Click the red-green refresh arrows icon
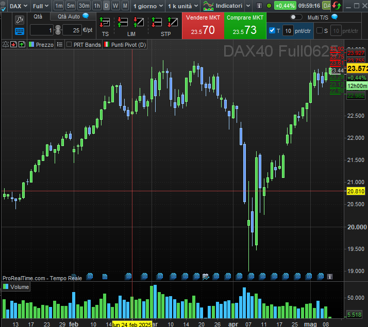 pyautogui.click(x=337, y=6)
